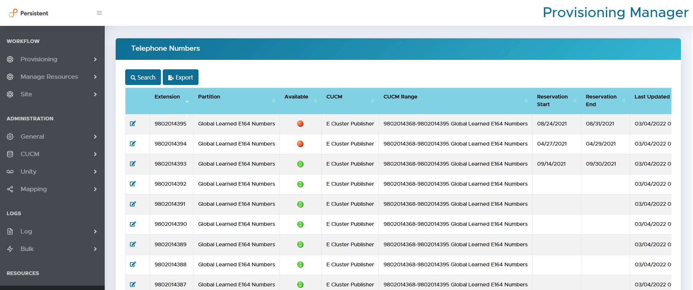Expand the Provisioning menu chevron
Viewport: 693px width, 290px height.
coord(95,59)
